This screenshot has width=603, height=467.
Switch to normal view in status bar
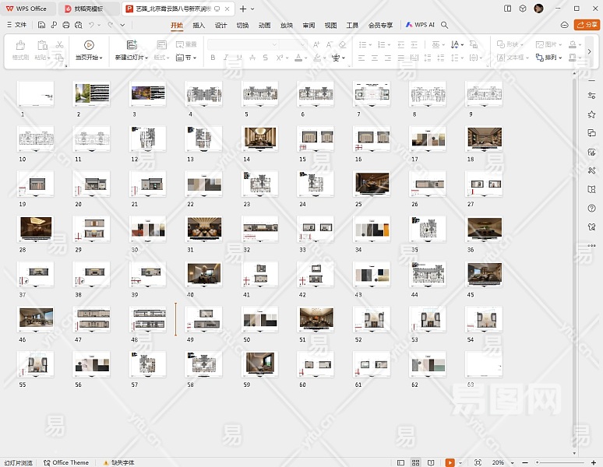point(399,462)
